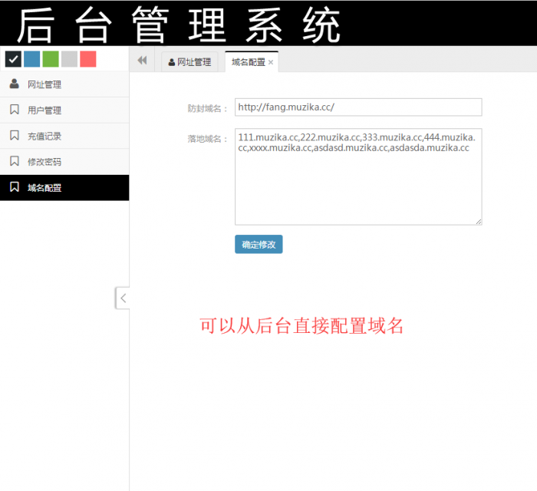The image size is (537, 491).
Task: Open 用户管理 in the sidebar menu
Action: click(x=44, y=110)
